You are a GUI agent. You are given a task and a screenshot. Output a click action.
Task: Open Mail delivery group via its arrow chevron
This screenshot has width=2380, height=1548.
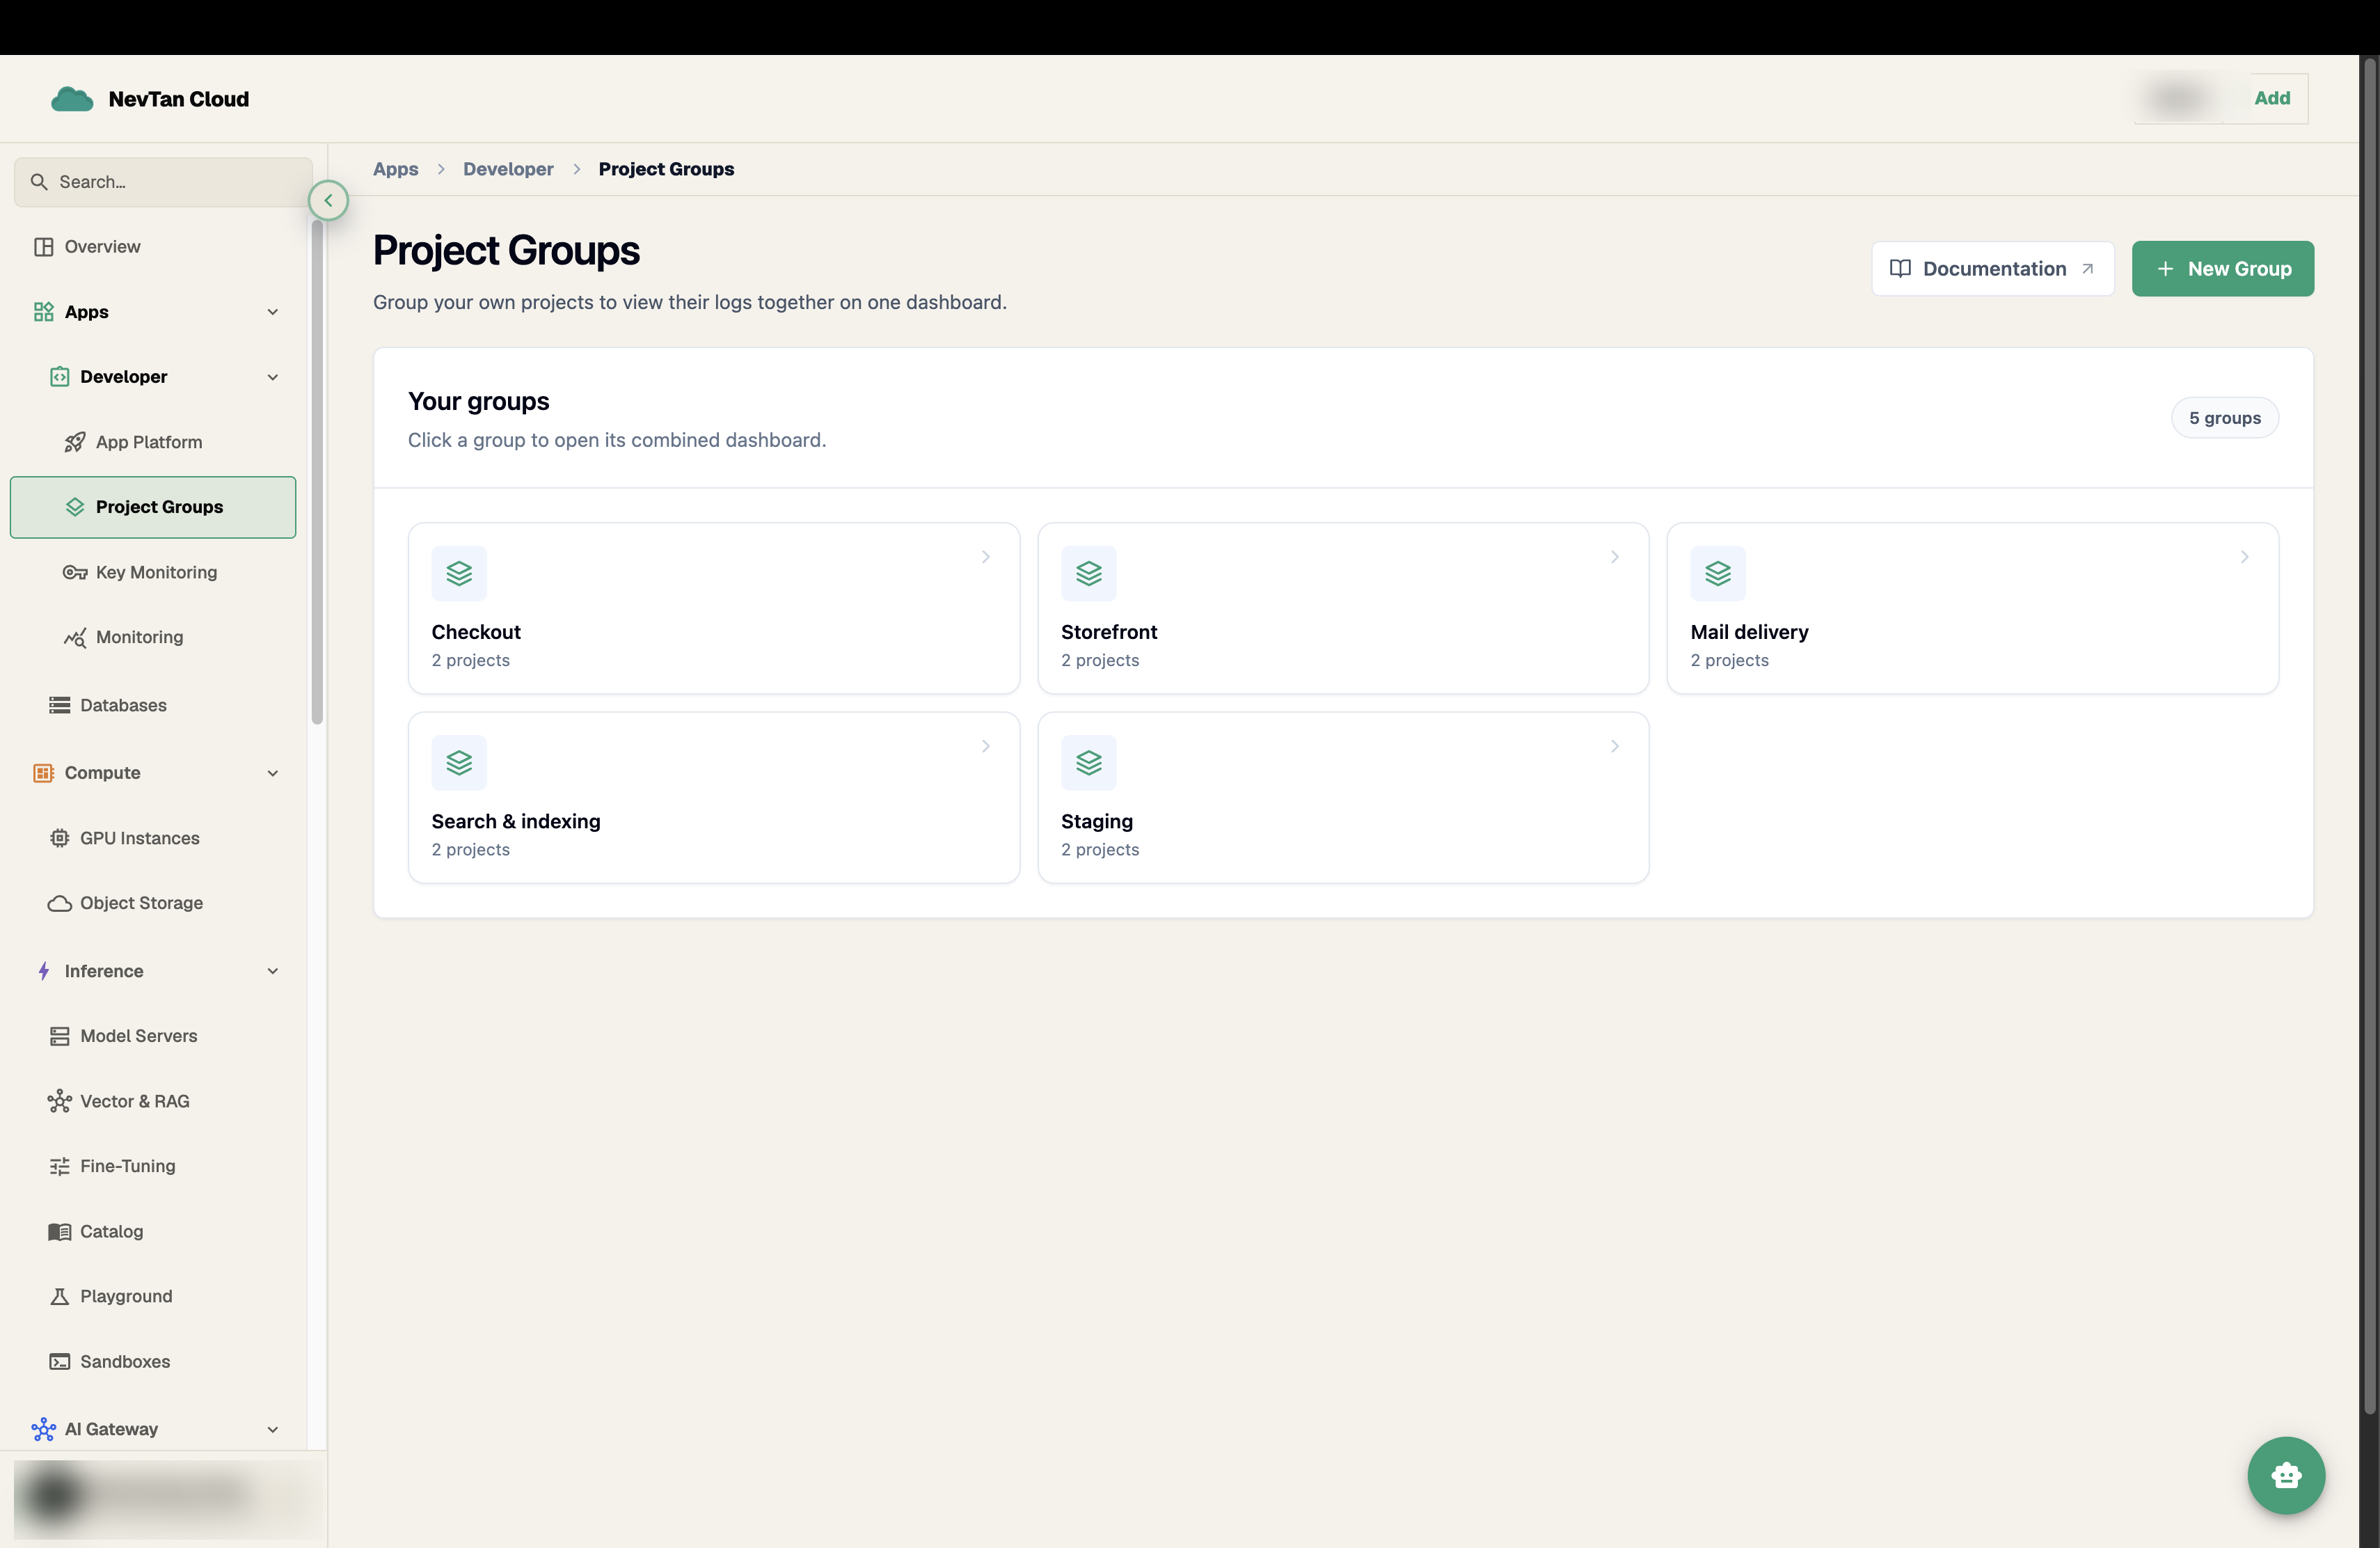point(2244,557)
